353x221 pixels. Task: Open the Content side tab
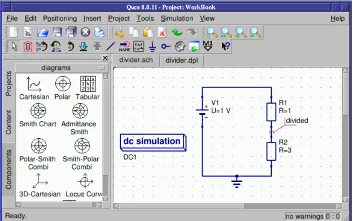[8, 122]
